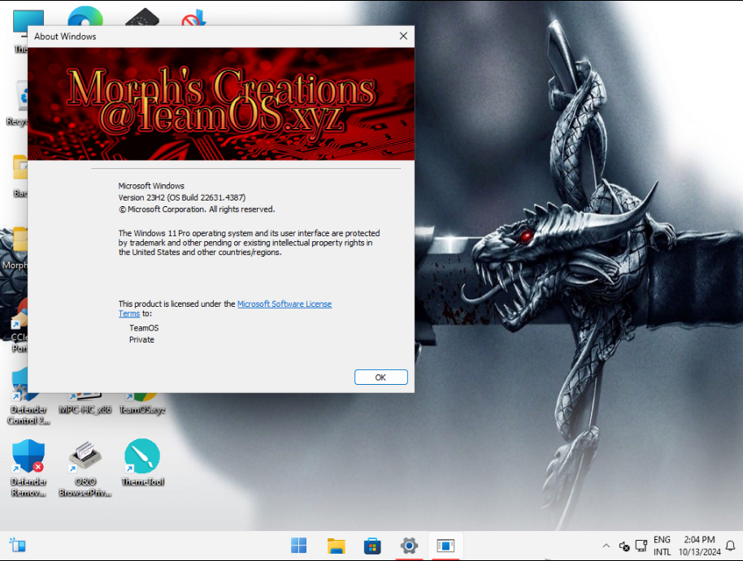Select the ThemeTool desktop shortcut
The image size is (743, 561).
click(x=142, y=463)
